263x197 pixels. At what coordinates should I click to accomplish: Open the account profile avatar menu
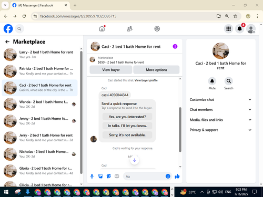click(x=251, y=29)
